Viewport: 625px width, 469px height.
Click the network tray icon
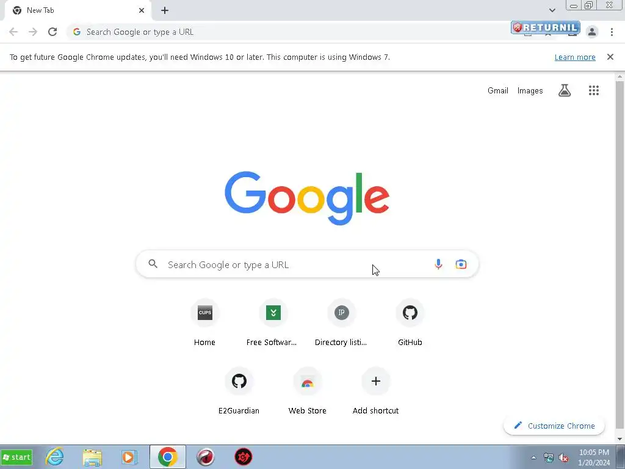tap(549, 457)
